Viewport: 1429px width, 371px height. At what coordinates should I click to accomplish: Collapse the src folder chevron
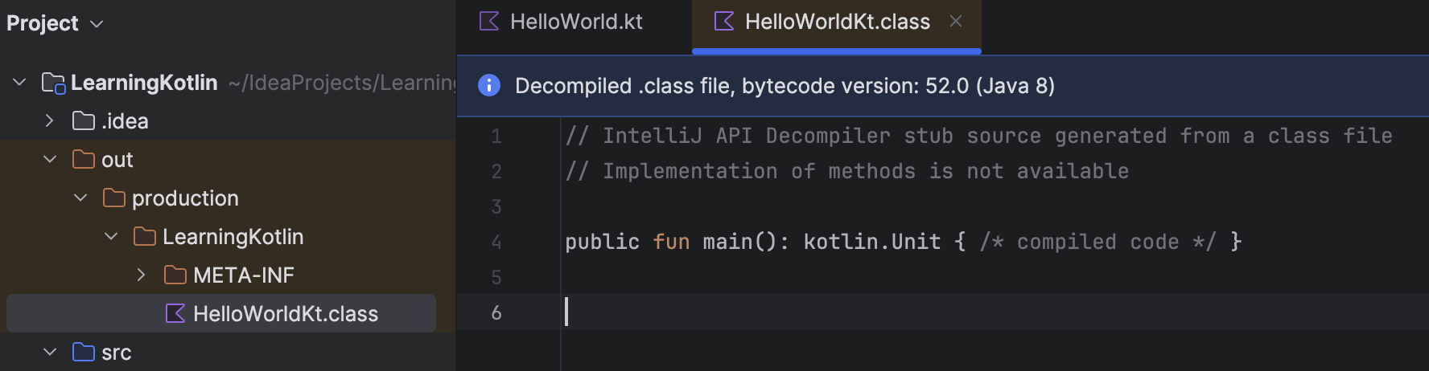(50, 353)
